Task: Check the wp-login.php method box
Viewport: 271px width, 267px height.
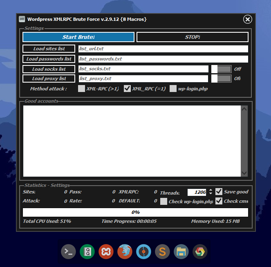Action: click(x=173, y=89)
